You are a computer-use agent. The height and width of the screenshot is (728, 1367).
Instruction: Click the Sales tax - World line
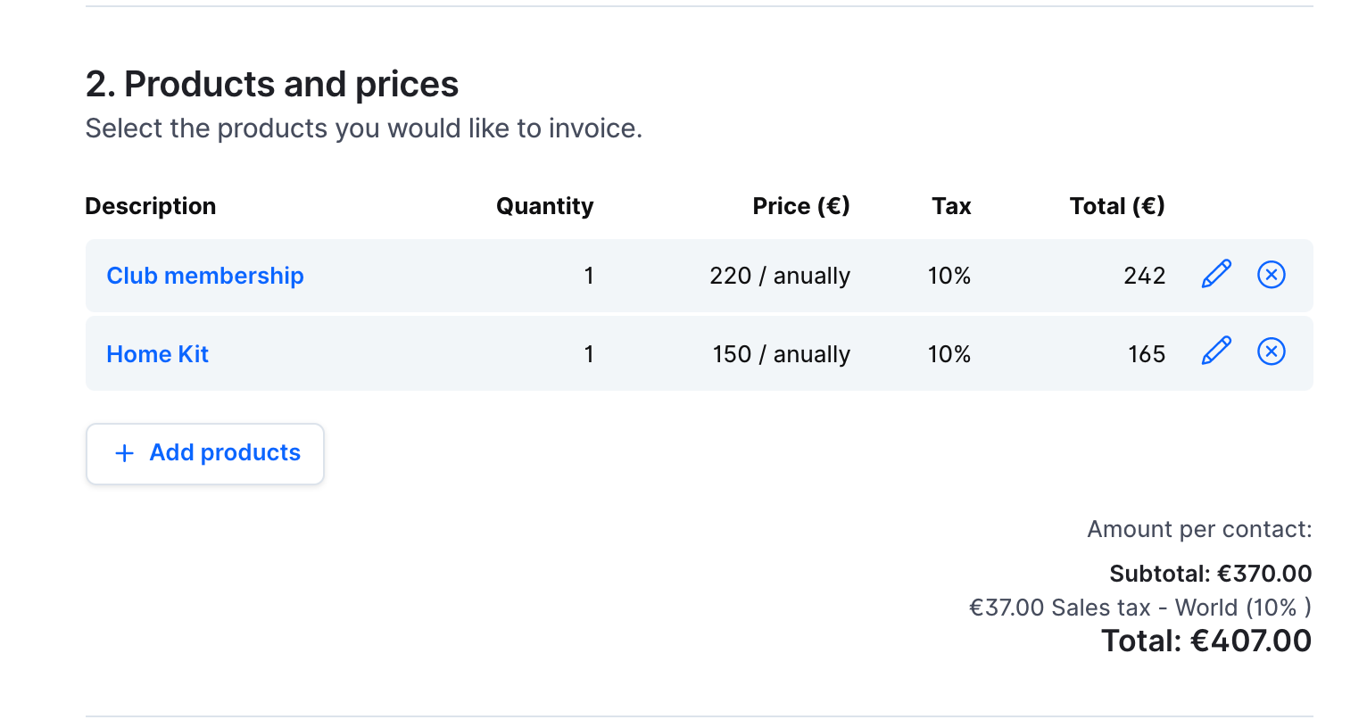[x=1139, y=608]
